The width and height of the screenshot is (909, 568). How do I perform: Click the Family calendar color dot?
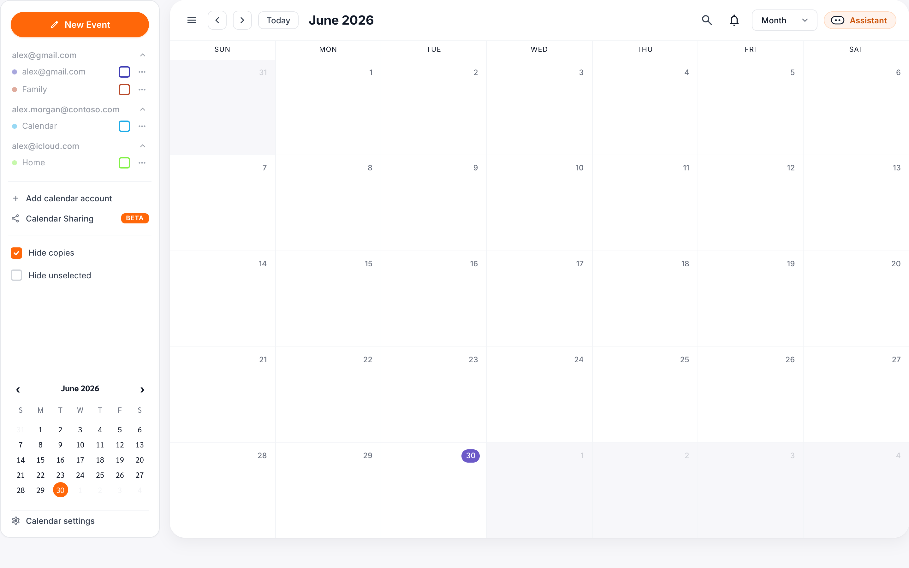click(x=15, y=89)
